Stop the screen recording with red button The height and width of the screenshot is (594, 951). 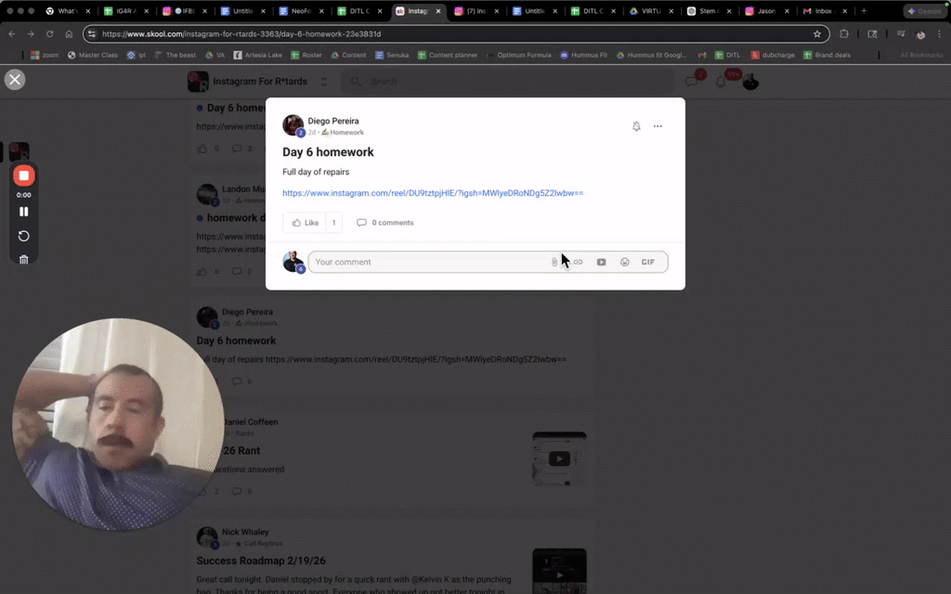23,175
